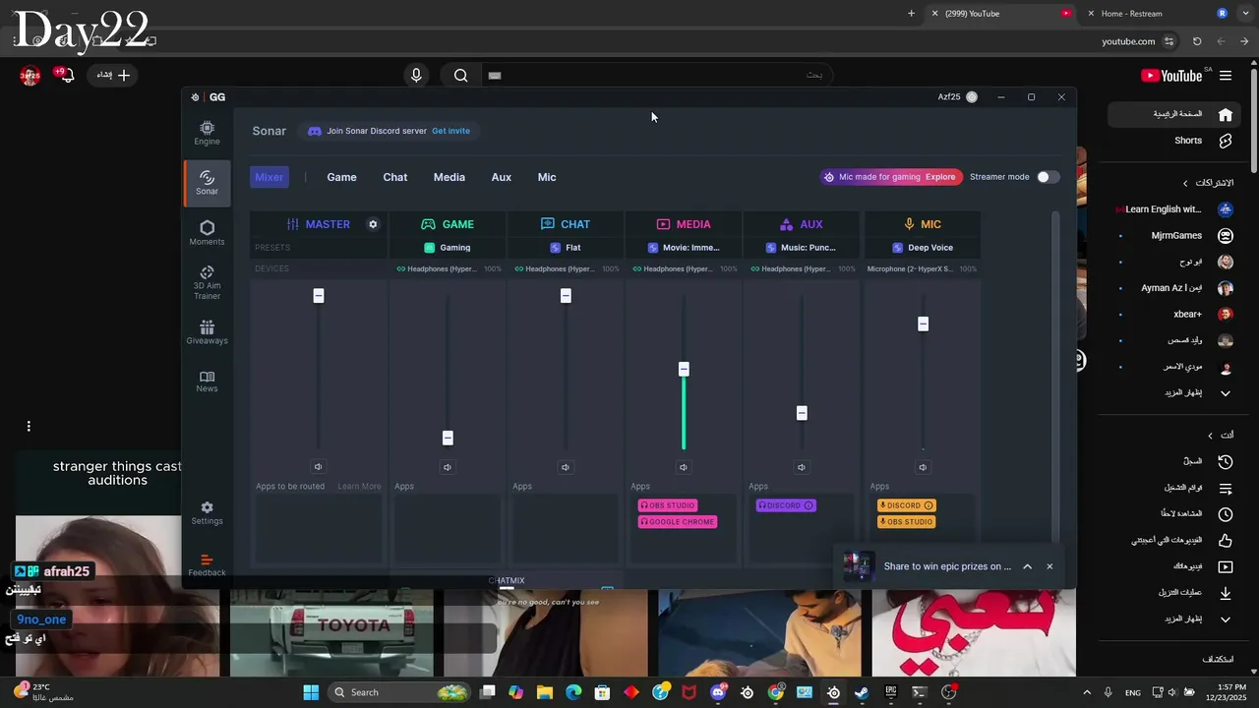
Task: Click YouTube voice search microphone icon
Action: click(x=416, y=76)
